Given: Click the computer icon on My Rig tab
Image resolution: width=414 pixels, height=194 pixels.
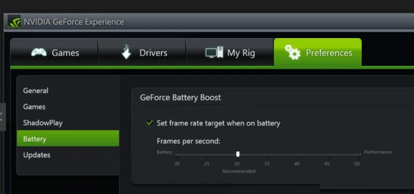Looking at the screenshot, I should pos(214,52).
